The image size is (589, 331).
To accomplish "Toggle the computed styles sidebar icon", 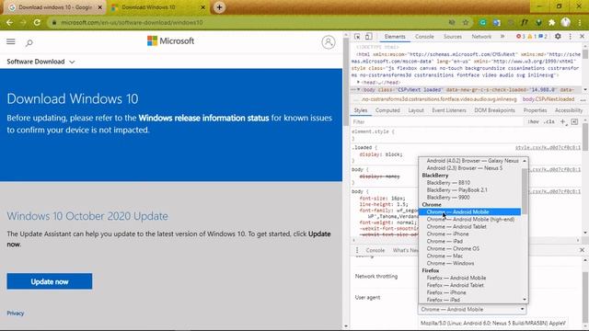I will [x=574, y=121].
